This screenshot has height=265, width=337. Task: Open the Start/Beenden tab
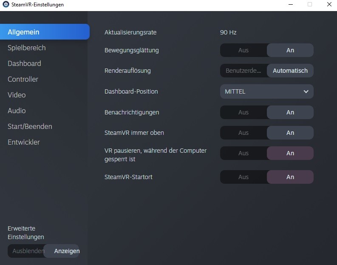coord(30,126)
